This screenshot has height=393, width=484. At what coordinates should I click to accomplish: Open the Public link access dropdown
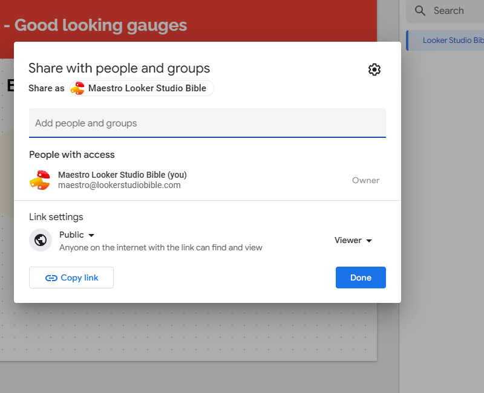(77, 235)
